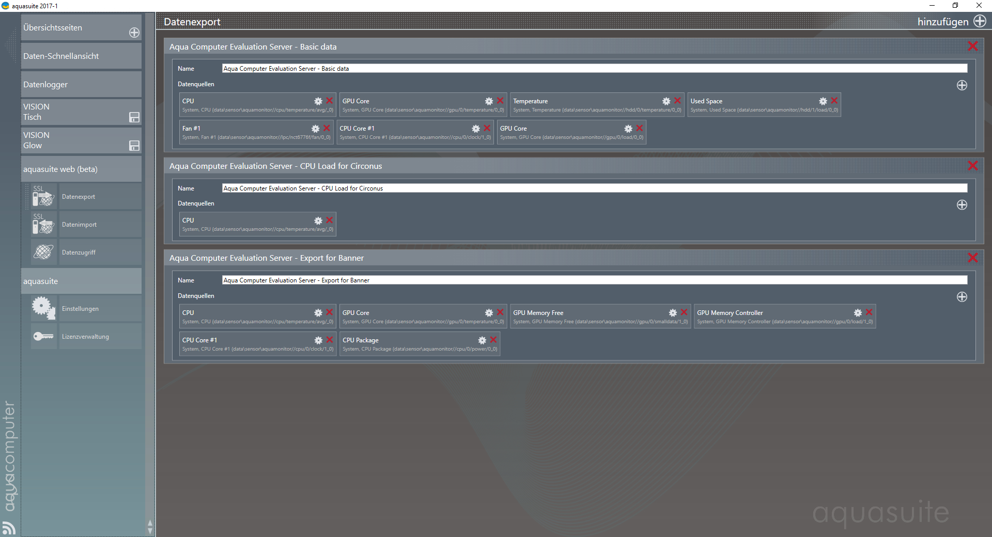Open Lizenzverwaltung page

point(100,336)
